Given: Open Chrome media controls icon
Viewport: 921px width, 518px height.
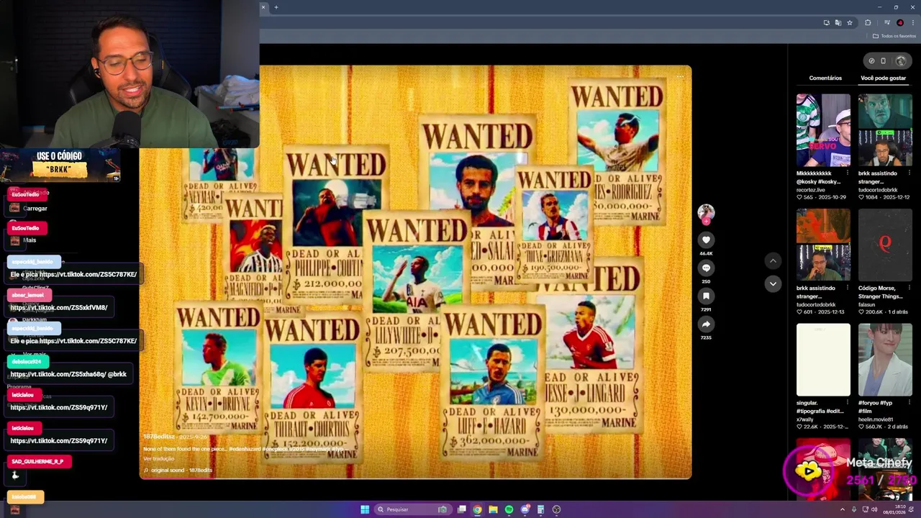Looking at the screenshot, I should coord(887,22).
